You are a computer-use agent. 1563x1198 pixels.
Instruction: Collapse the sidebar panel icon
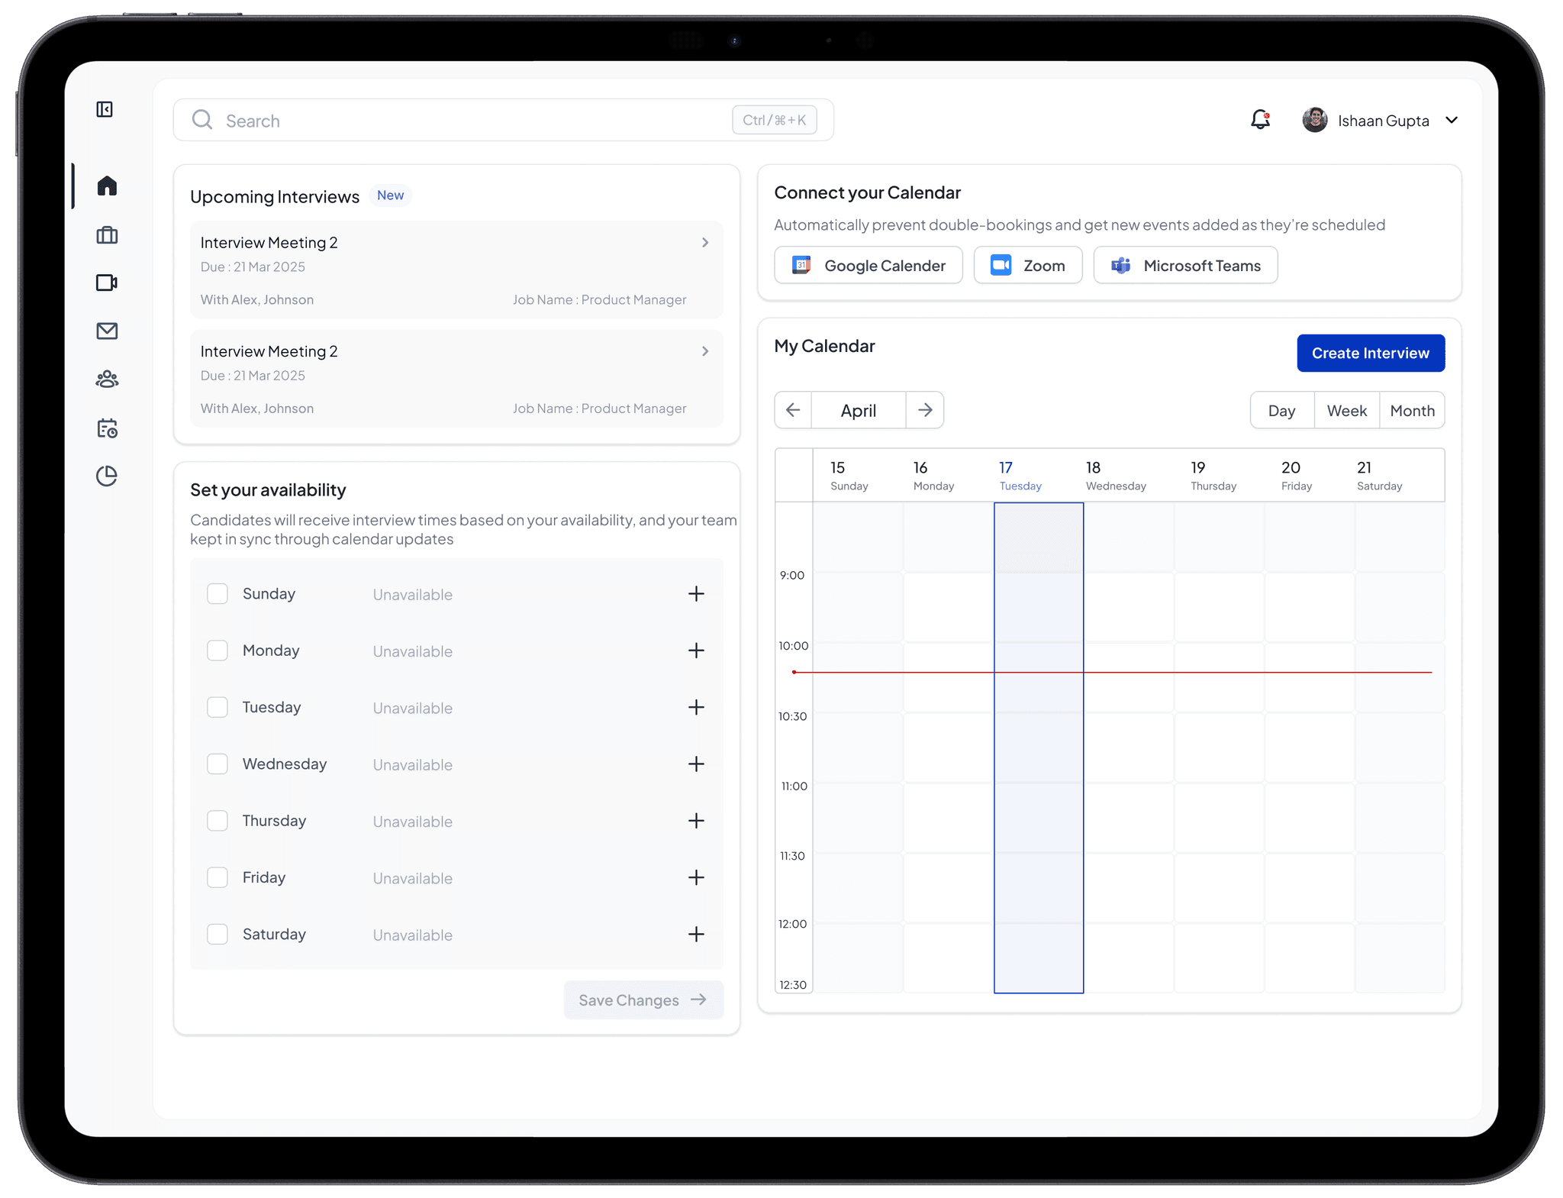105,109
